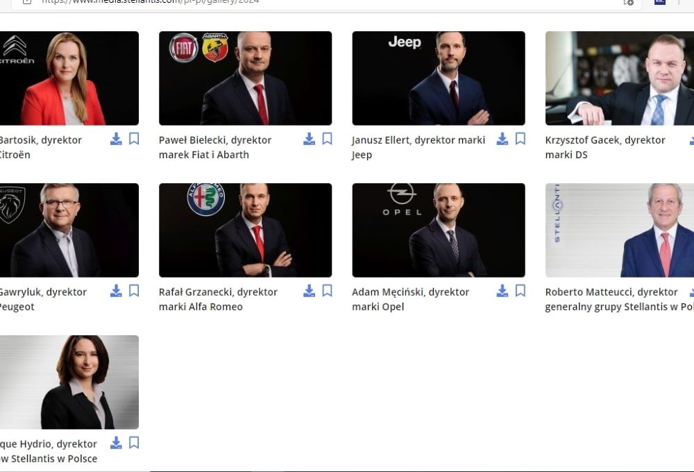Open the Fiat and Abarth director thumbnail

[245, 78]
